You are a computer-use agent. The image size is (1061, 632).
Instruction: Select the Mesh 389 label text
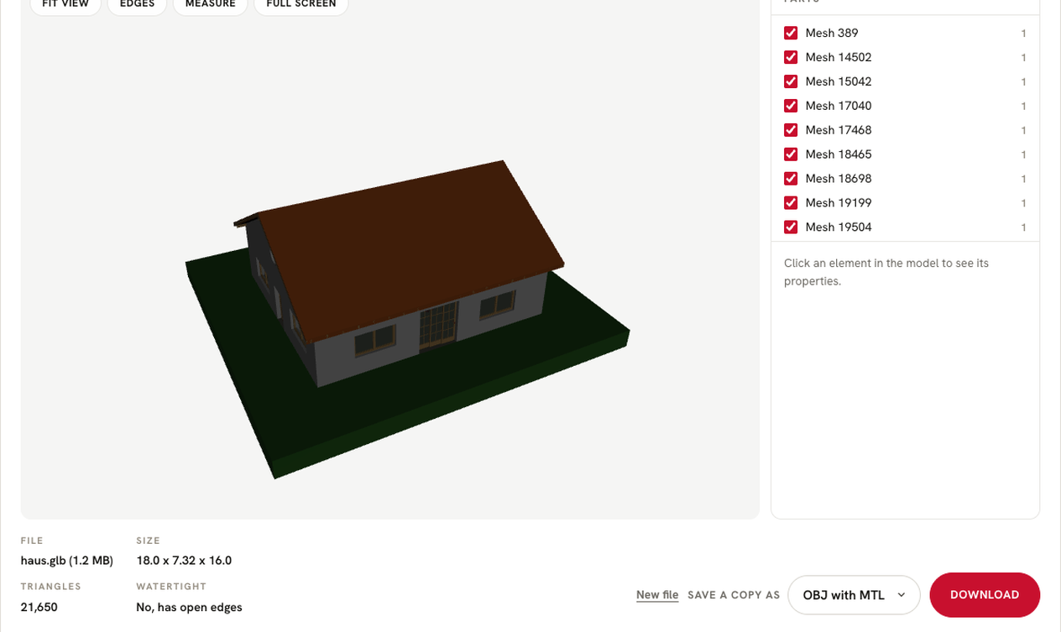(831, 33)
